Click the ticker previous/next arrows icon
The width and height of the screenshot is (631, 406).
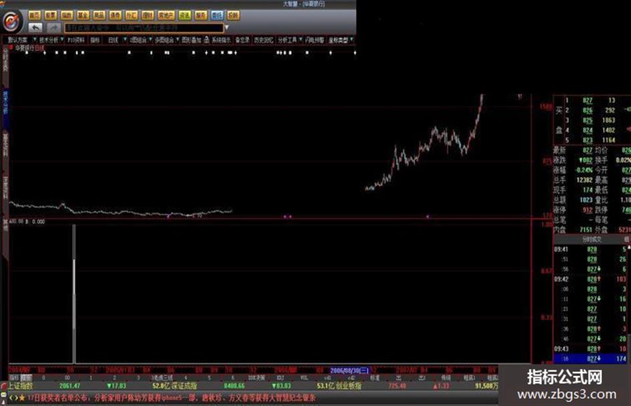13,398
